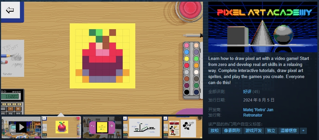Pick the cream white paint in the palette
Image resolution: width=319 pixels, height=140 pixels.
(196, 72)
